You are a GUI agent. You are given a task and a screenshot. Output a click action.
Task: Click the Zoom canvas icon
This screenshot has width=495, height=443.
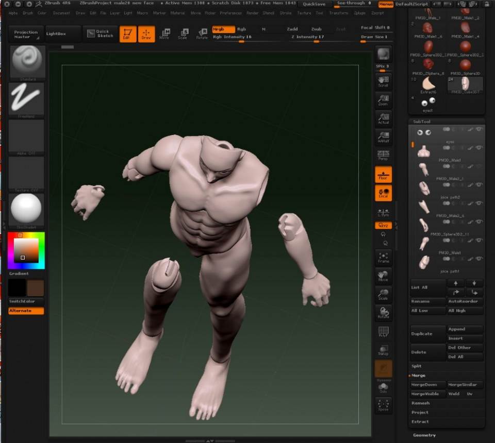pos(383,99)
